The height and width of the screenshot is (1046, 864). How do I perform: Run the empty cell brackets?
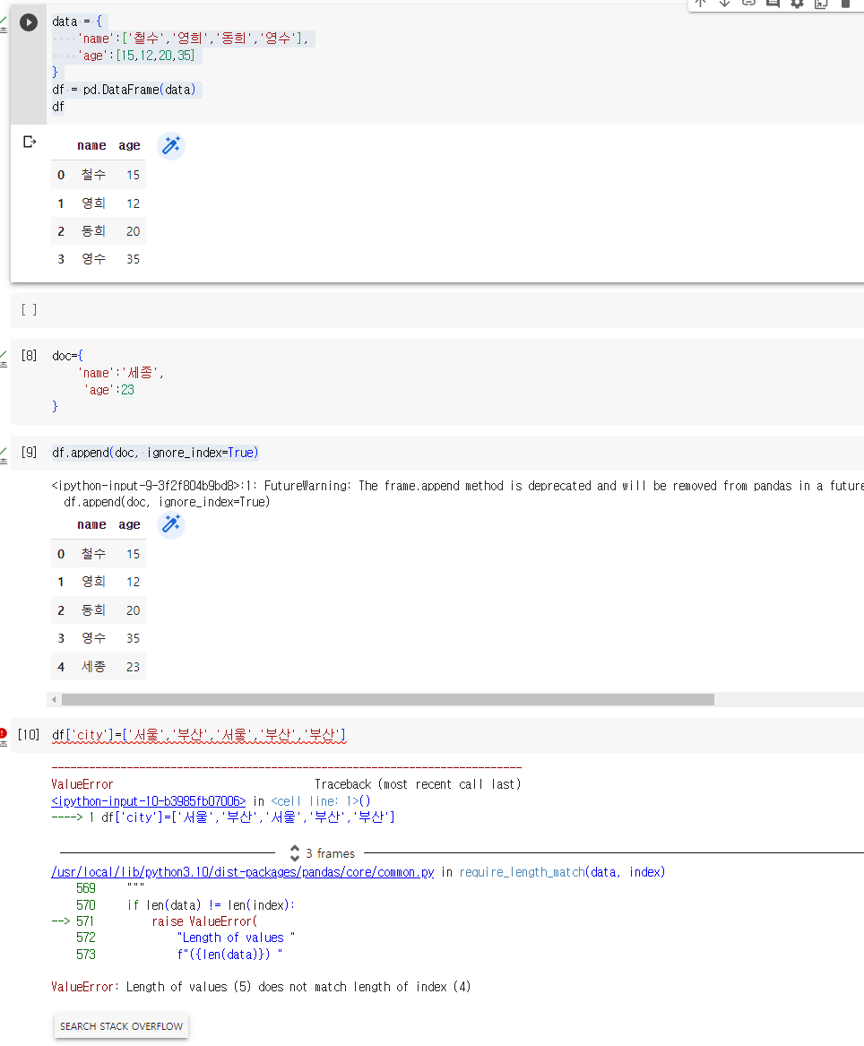coord(29,309)
